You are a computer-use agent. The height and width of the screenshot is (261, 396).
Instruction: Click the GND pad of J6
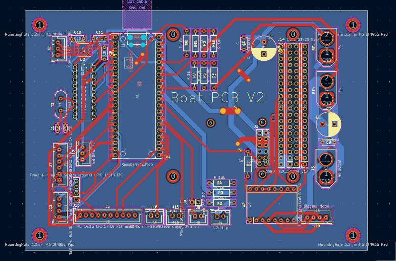pyautogui.click(x=326, y=177)
